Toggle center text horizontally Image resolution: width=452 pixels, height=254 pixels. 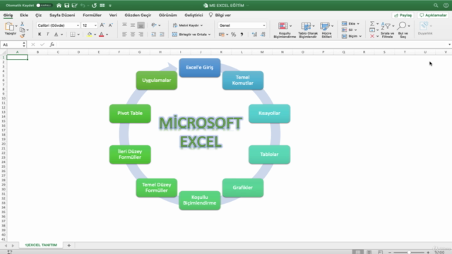coord(133,35)
